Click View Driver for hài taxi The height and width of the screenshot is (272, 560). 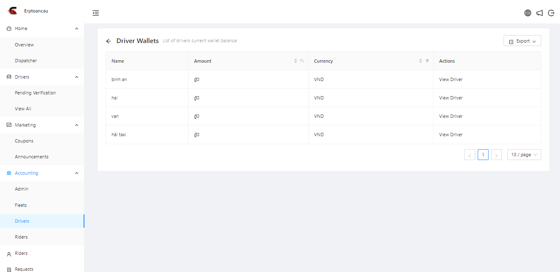click(451, 135)
